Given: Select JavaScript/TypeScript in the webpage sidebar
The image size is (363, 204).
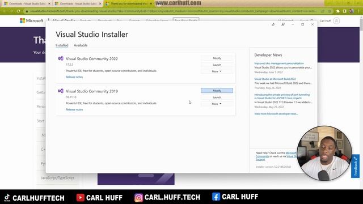Looking at the screenshot, I should [x=58, y=178].
